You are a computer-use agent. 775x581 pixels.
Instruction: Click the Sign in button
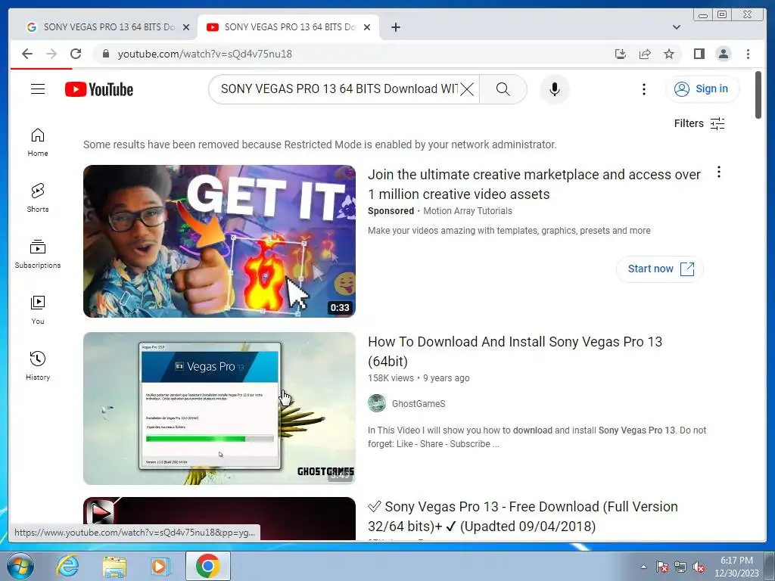coord(702,89)
